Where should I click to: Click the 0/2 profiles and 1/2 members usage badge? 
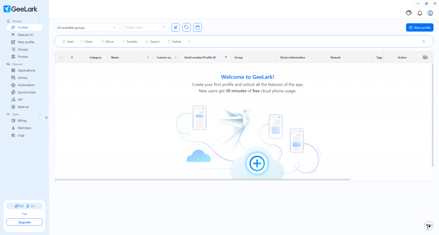click(x=24, y=206)
